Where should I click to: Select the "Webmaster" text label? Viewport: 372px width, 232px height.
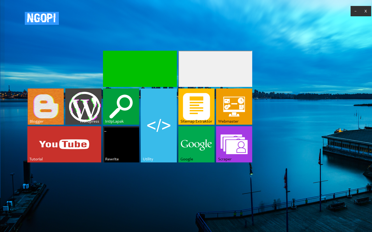[228, 121]
